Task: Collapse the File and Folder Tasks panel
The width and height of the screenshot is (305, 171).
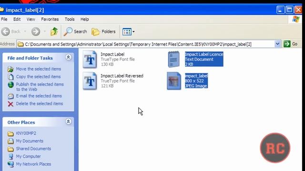Action: coord(68,57)
